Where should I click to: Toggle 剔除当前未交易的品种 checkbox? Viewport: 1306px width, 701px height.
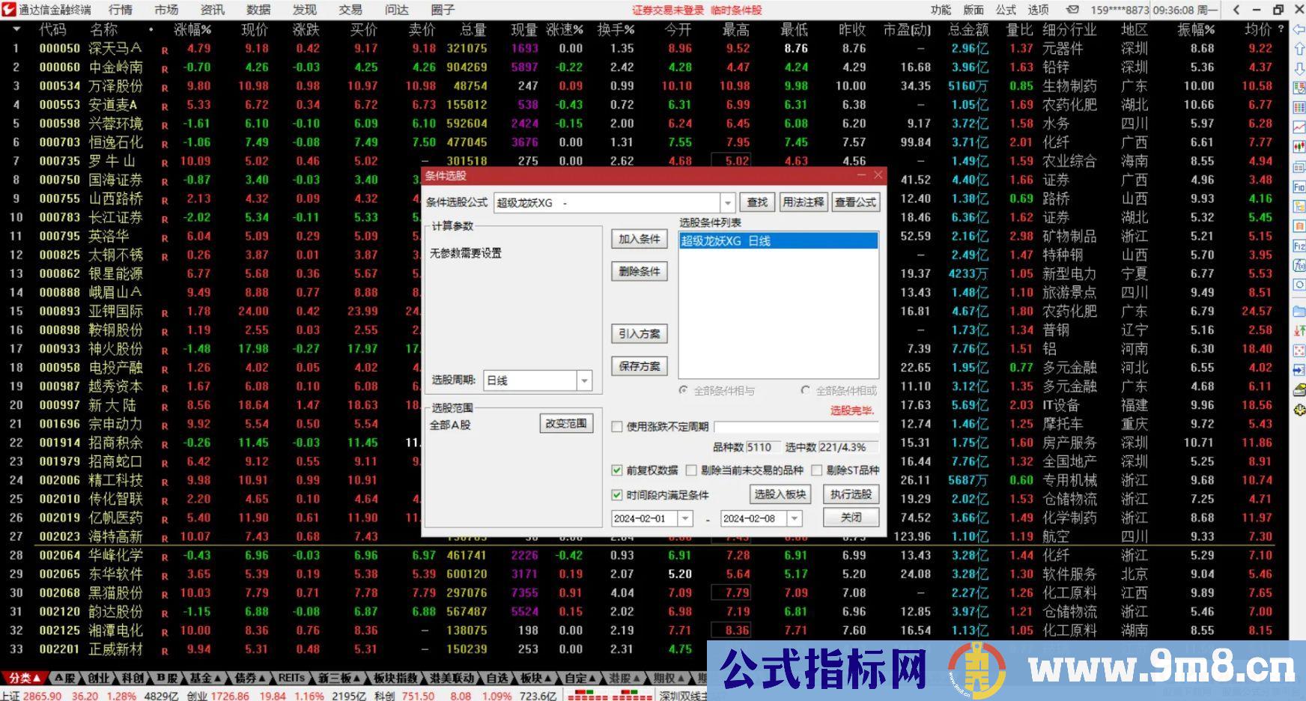pyautogui.click(x=691, y=470)
